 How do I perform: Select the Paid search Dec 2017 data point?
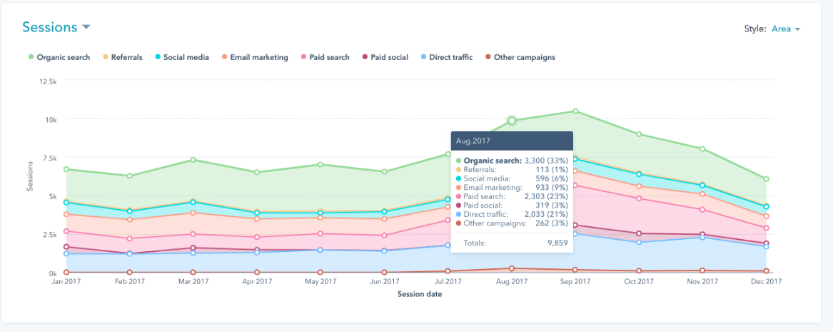pos(766,228)
